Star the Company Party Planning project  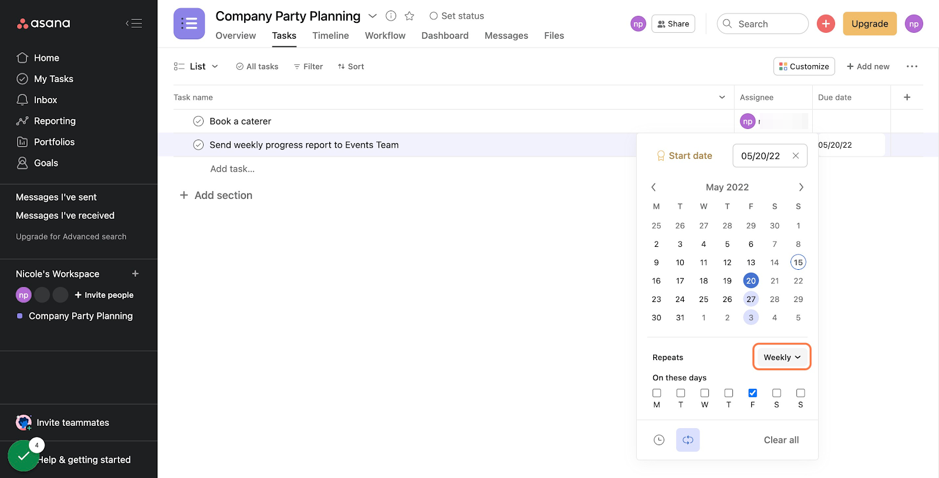tap(410, 16)
